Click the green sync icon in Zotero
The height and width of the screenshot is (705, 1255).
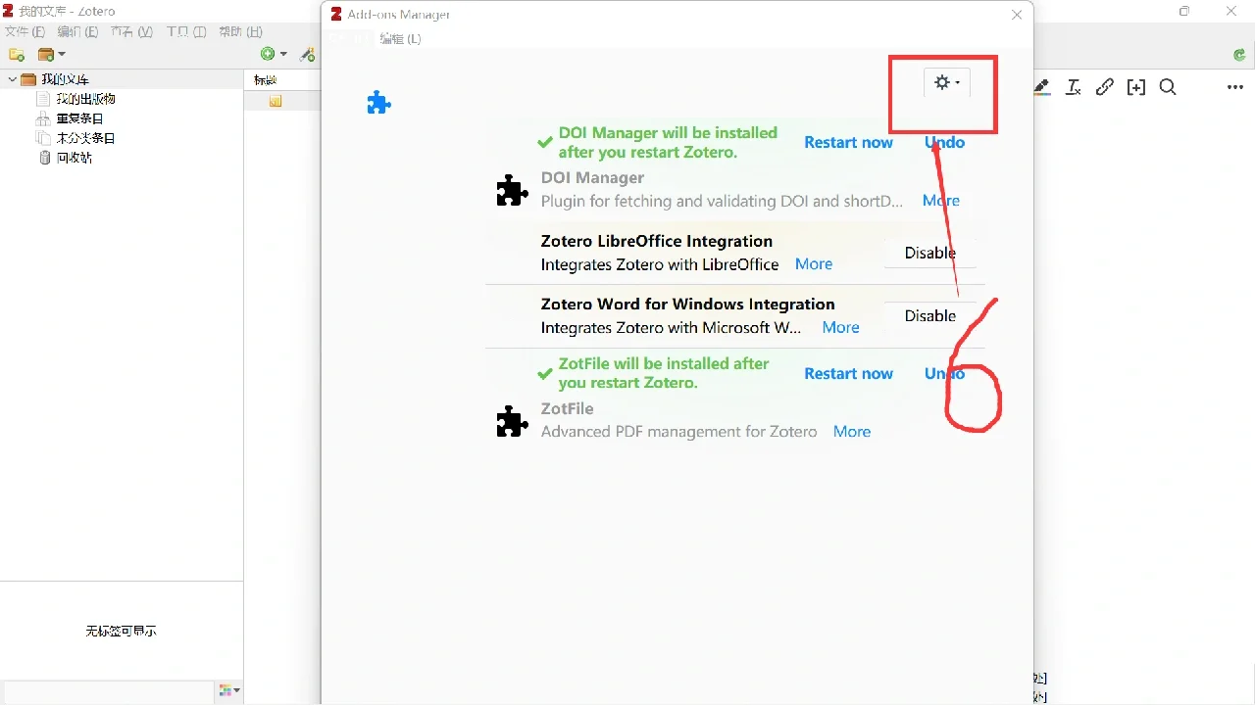coord(1239,55)
